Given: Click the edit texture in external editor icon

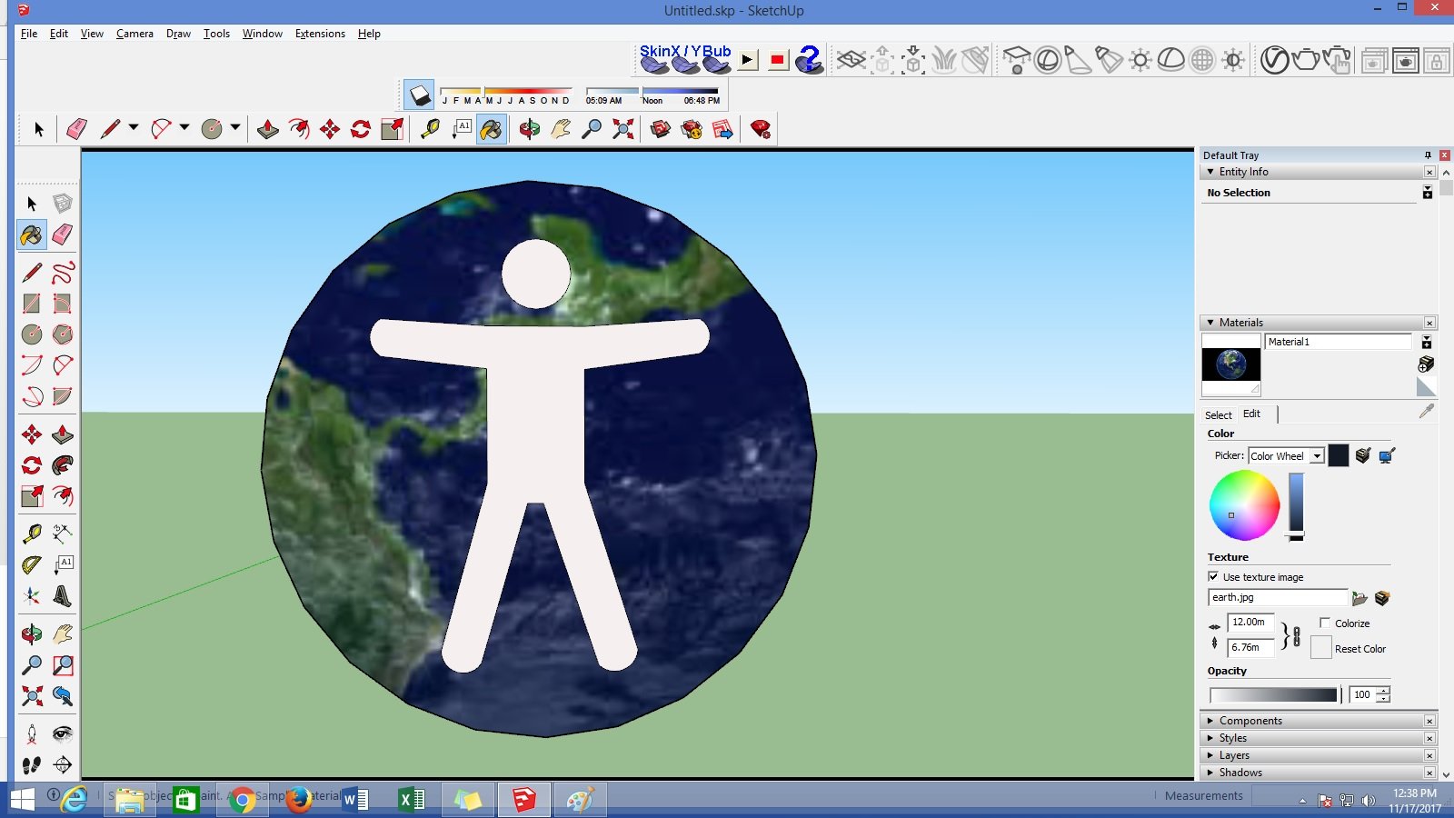Looking at the screenshot, I should 1382,598.
